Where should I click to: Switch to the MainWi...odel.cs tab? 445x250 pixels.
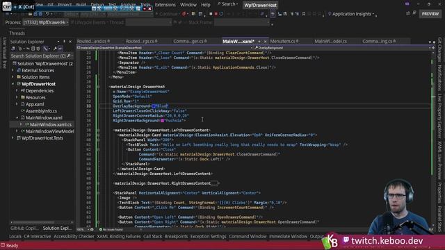(x=331, y=41)
